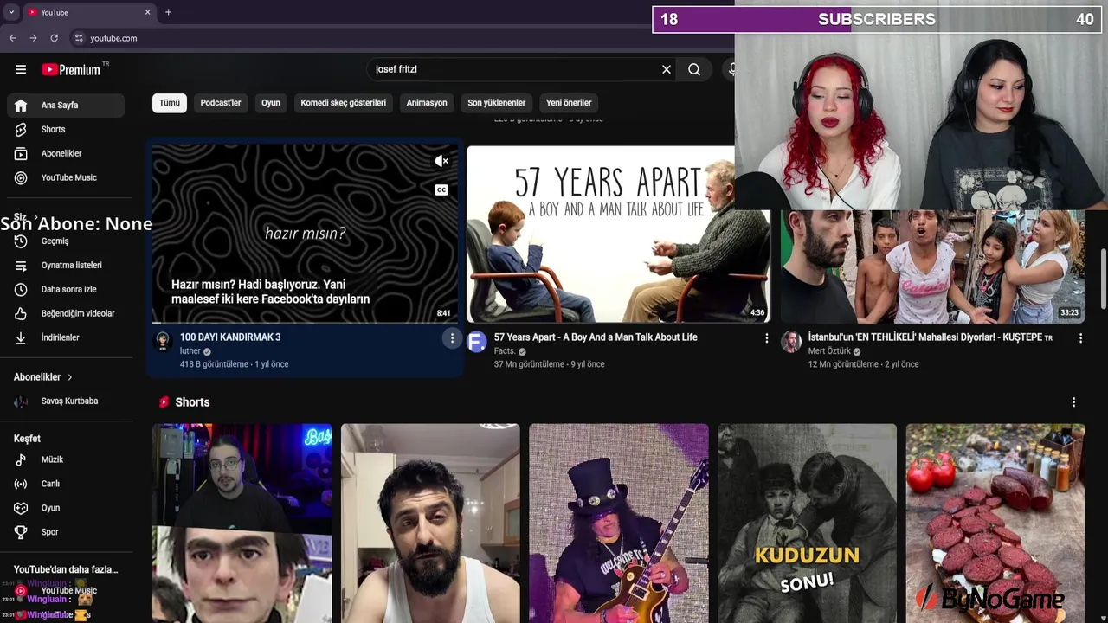1108x623 pixels.
Task: Close the YouTube browser tab
Action: coord(147,12)
